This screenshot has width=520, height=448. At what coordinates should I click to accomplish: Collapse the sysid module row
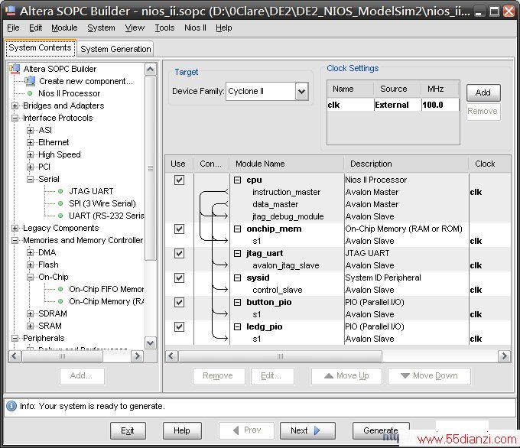[238, 278]
